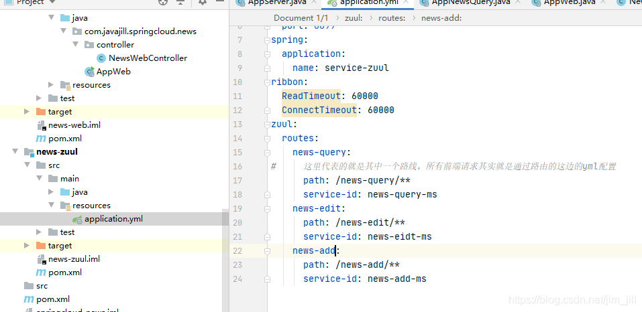
Task: Click the news-add: breadcrumb
Action: point(441,18)
